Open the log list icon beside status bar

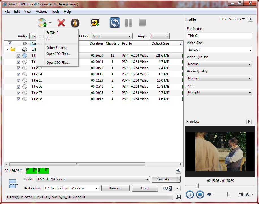coord(178,197)
